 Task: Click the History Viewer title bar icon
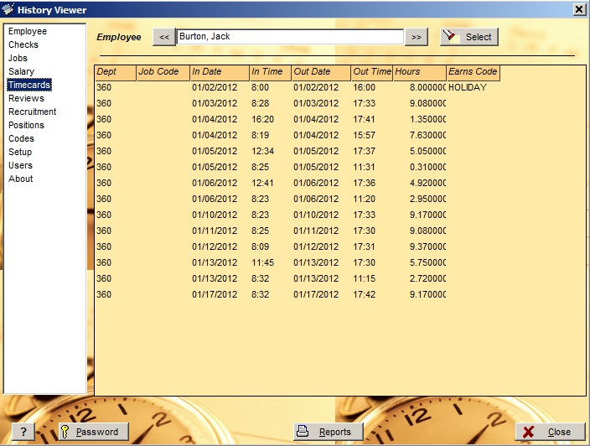[x=8, y=9]
